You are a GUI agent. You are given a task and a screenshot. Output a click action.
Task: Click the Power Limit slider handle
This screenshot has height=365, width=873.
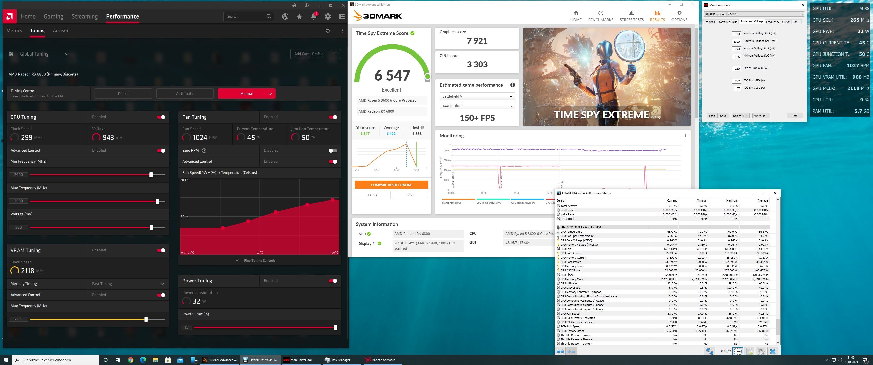335,327
